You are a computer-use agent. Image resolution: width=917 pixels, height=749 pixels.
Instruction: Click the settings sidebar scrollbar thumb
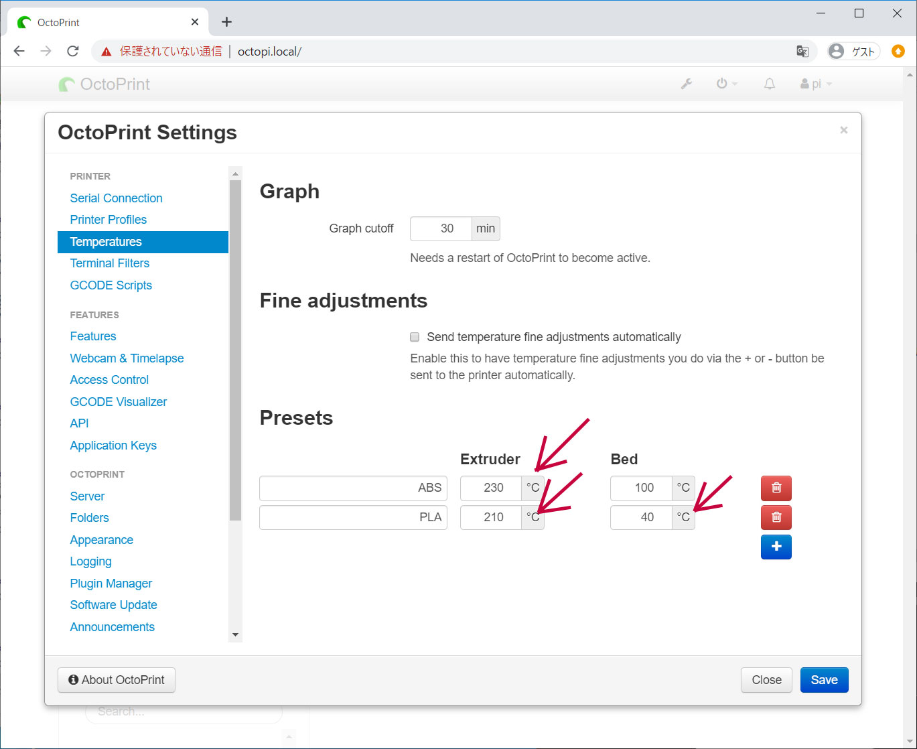pos(235,350)
